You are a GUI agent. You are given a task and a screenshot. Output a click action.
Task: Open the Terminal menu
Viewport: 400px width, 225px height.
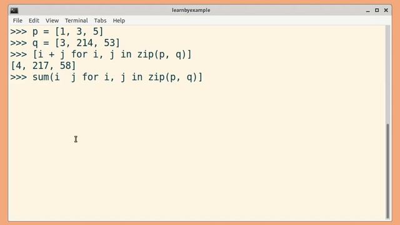click(x=76, y=21)
